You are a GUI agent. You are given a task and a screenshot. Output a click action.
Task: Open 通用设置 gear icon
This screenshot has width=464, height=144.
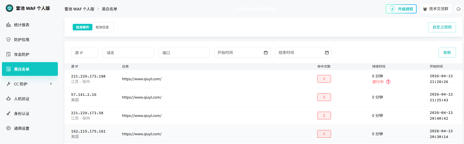pyautogui.click(x=9, y=128)
